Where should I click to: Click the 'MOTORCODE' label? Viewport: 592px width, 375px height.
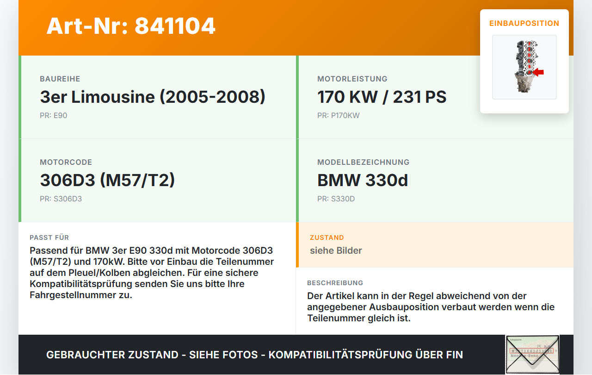[66, 162]
